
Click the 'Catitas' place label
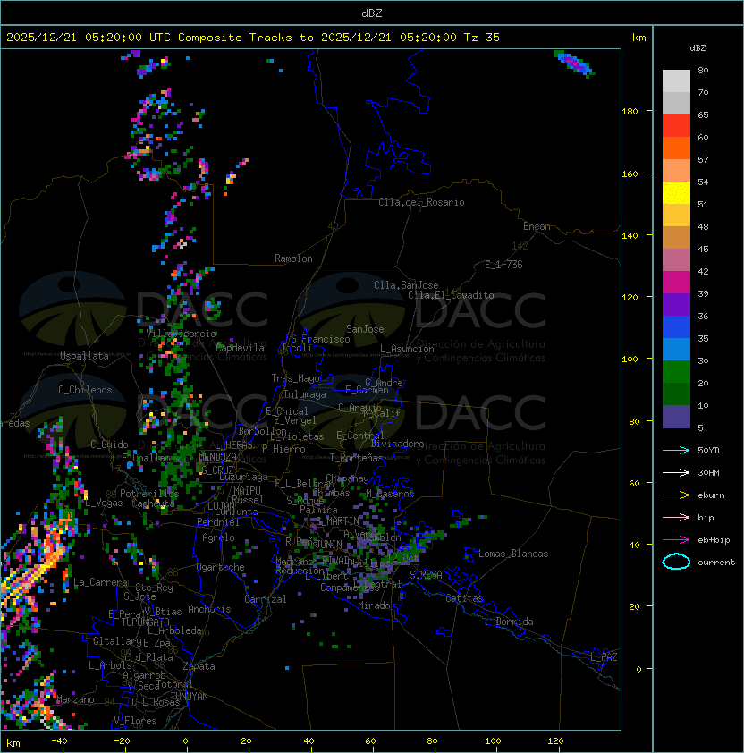point(464,598)
